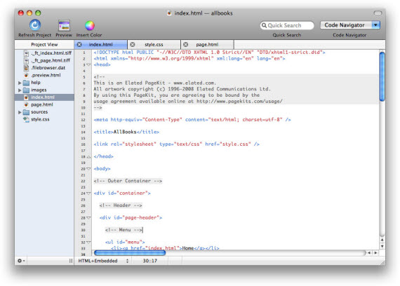400x286 pixels.
Task: Click the horizontal scrollbar thumb
Action: pyautogui.click(x=130, y=252)
